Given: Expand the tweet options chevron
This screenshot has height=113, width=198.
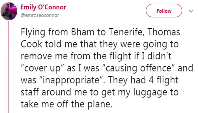Looking at the screenshot, I should 191,11.
